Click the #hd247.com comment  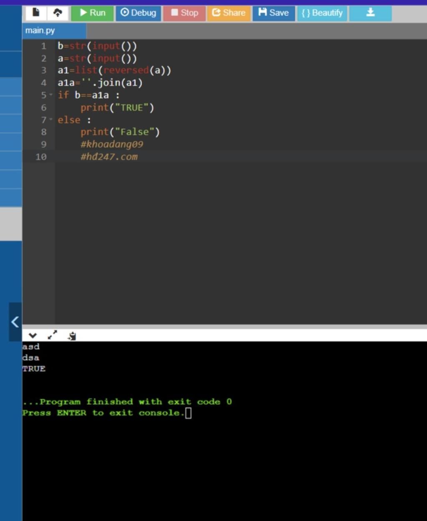[109, 157]
